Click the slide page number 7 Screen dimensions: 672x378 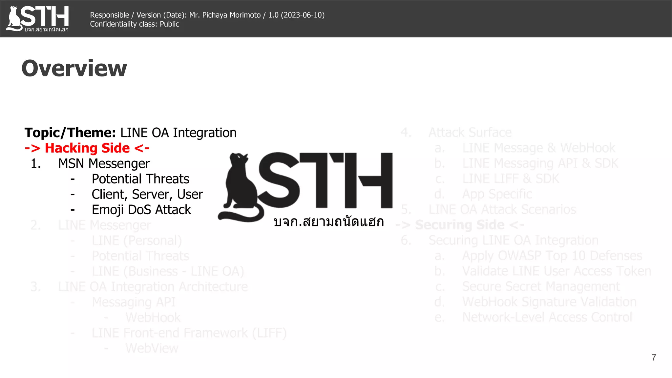[654, 357]
